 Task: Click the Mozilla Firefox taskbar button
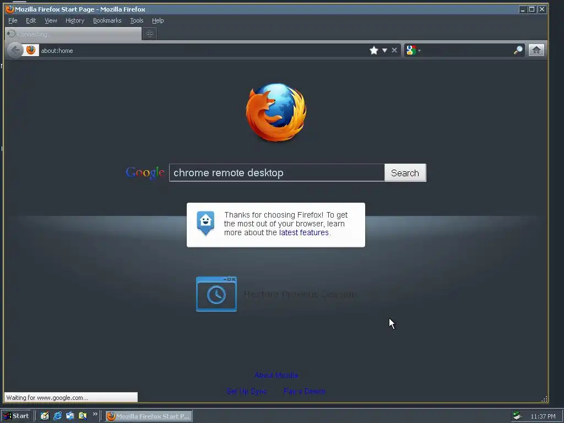149,416
